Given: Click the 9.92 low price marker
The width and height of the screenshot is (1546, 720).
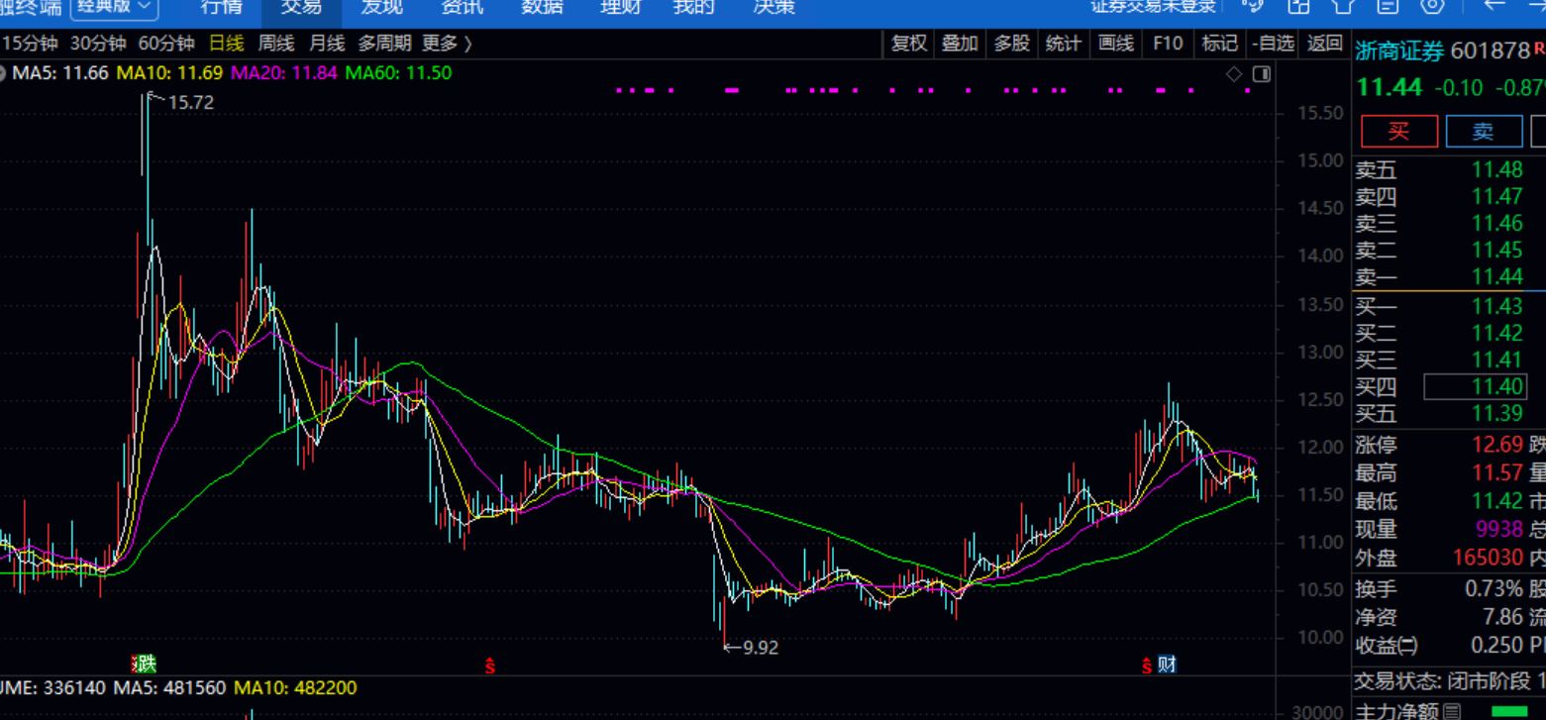Looking at the screenshot, I should coord(760,648).
